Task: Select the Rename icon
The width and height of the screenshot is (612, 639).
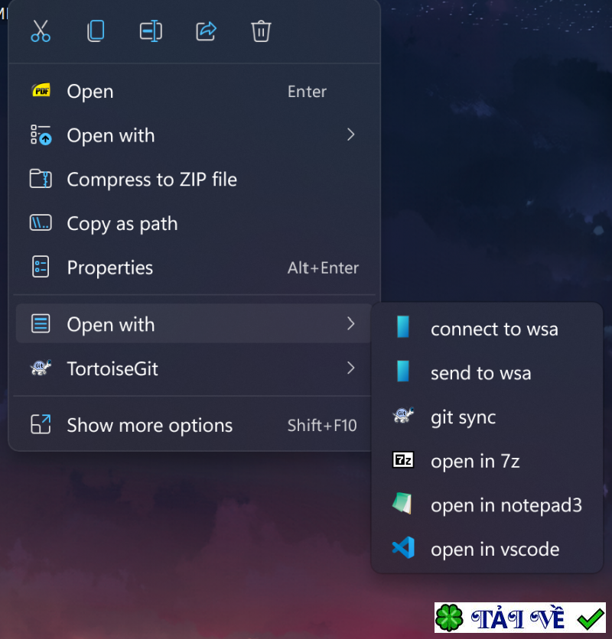Action: coord(150,31)
